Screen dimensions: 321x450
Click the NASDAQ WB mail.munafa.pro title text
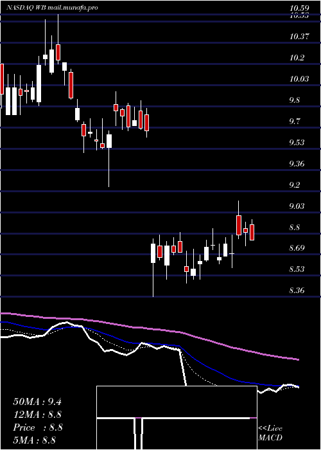coord(52,8)
